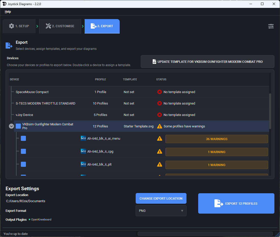Click the Ah-64d_blk_ii_ai_menu profile name

tap(104, 138)
